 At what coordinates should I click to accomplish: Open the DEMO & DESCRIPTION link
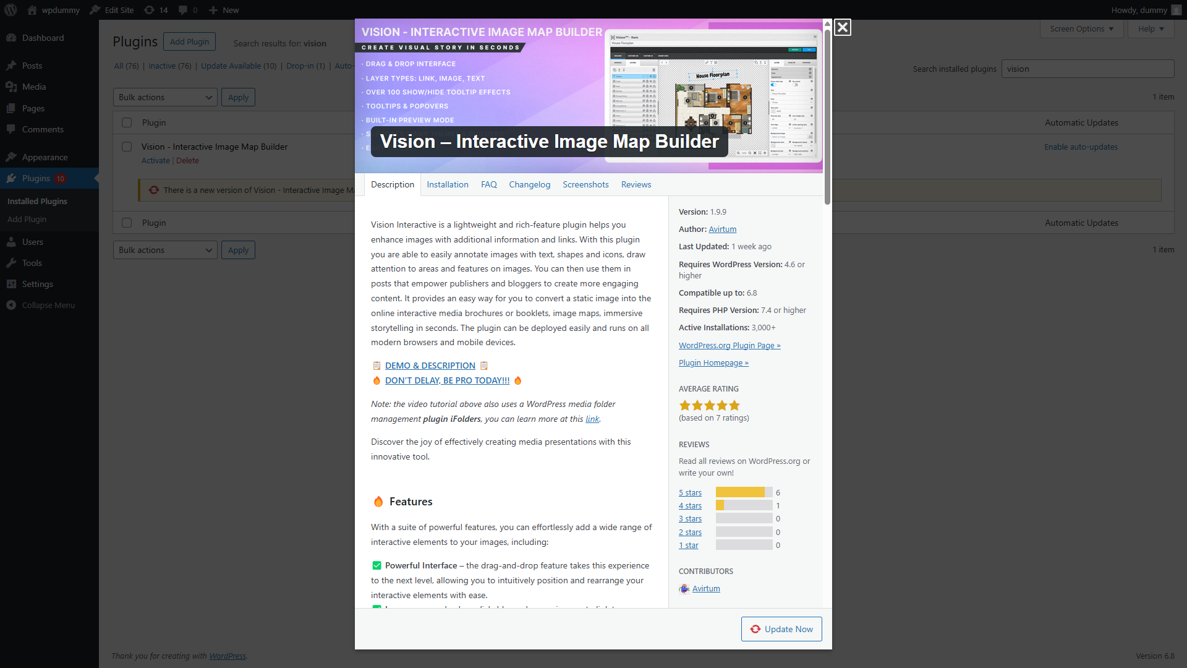[x=430, y=366]
